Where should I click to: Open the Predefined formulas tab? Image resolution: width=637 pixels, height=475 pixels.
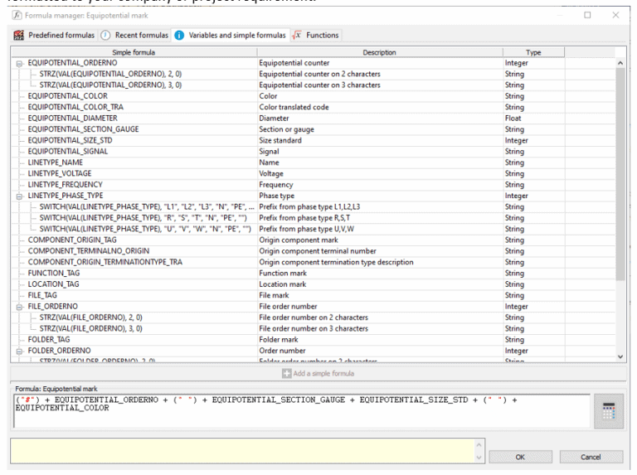(x=55, y=36)
